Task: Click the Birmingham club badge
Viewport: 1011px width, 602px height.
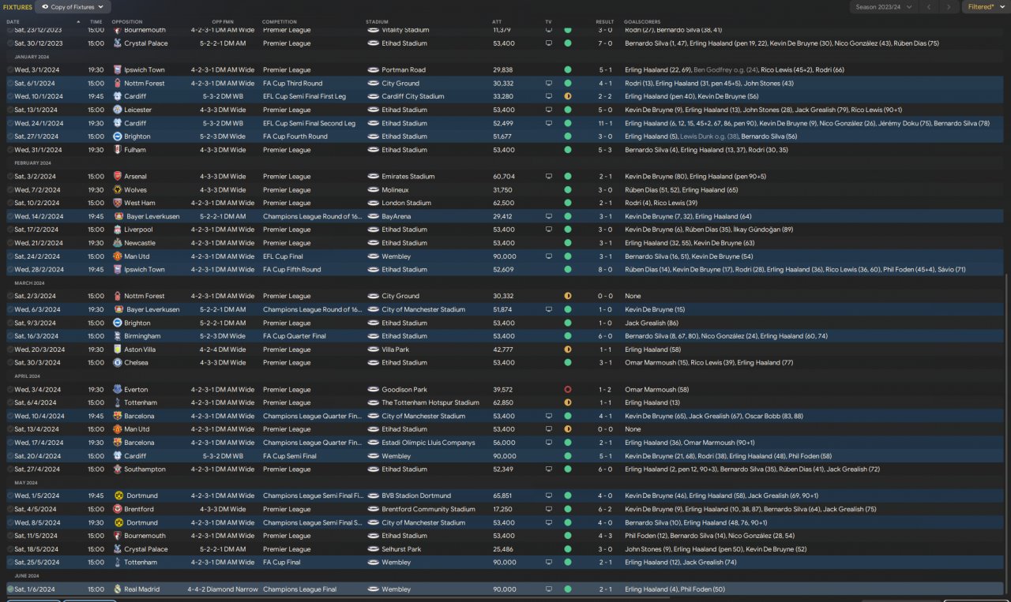Action: pyautogui.click(x=118, y=336)
